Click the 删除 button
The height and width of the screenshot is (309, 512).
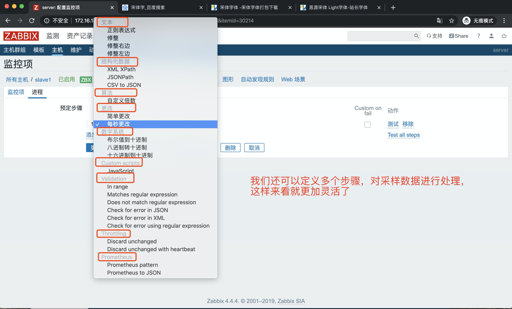coord(230,148)
